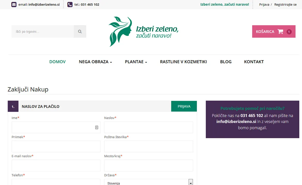The image size is (302, 185).
Task: Go to the DOMOV menu item
Action: point(57,62)
